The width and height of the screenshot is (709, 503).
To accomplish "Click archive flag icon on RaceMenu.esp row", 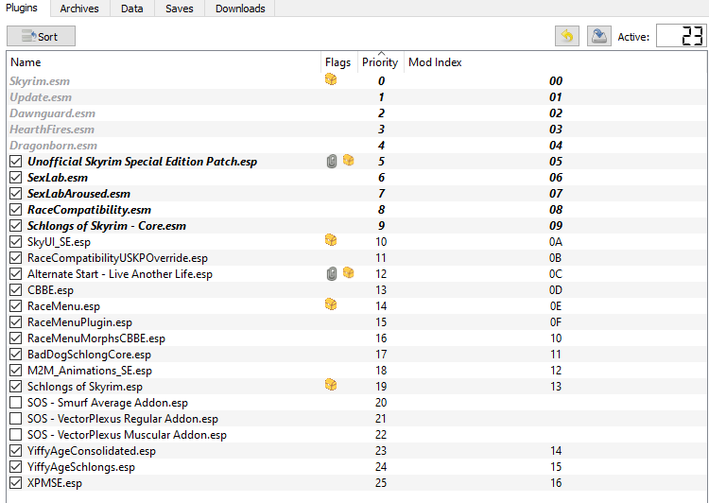I will click(331, 304).
